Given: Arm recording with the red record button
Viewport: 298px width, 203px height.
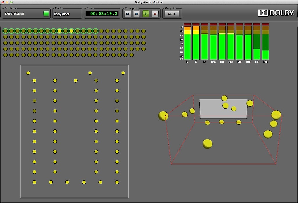Looking at the screenshot, I should pos(155,14).
